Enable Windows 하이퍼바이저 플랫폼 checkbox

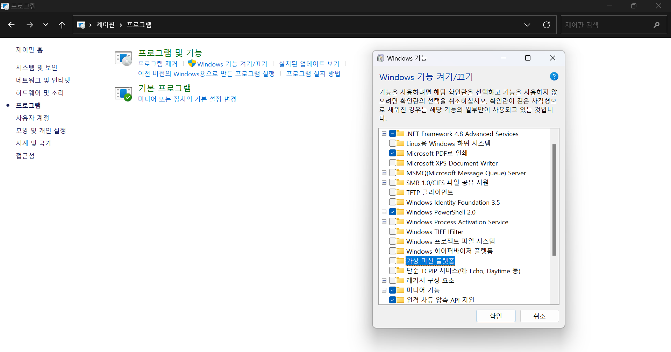[393, 251]
